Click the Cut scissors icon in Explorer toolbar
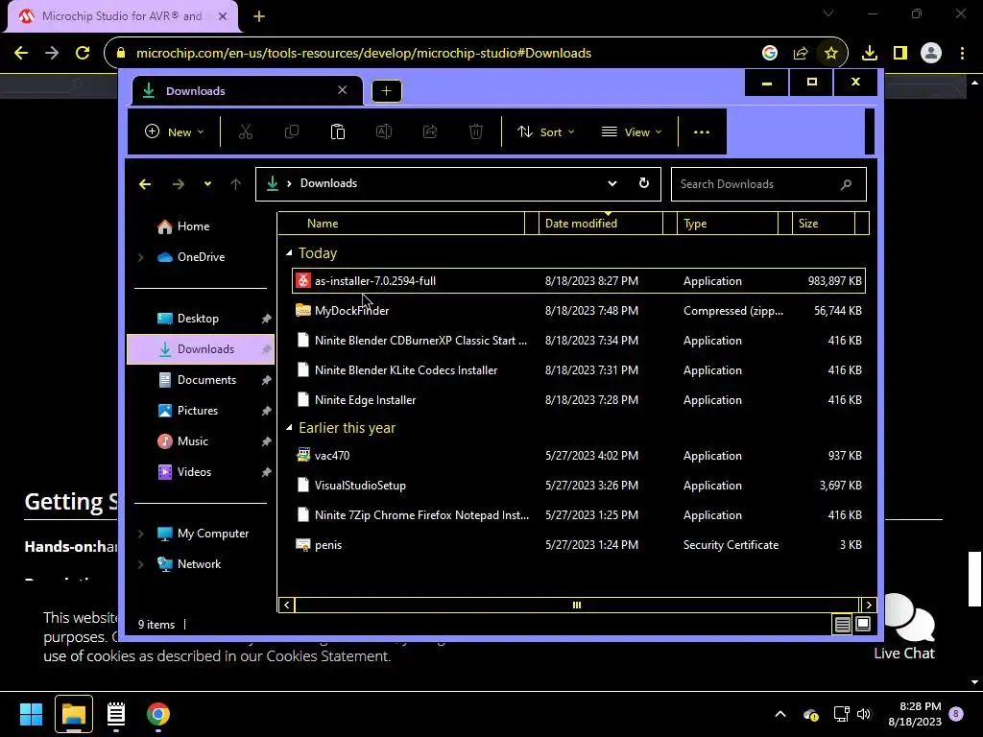The image size is (983, 737). click(245, 131)
